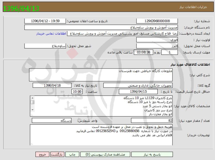Image resolution: width=215 pixels, height=160 pixels.
Task: Click the priority field showing 'فوري'
Action: [157, 40]
